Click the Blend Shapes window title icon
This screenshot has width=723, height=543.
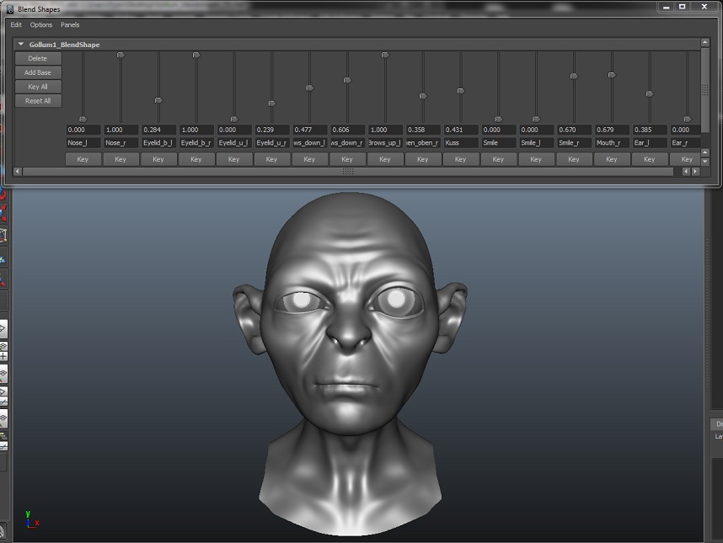coord(9,9)
